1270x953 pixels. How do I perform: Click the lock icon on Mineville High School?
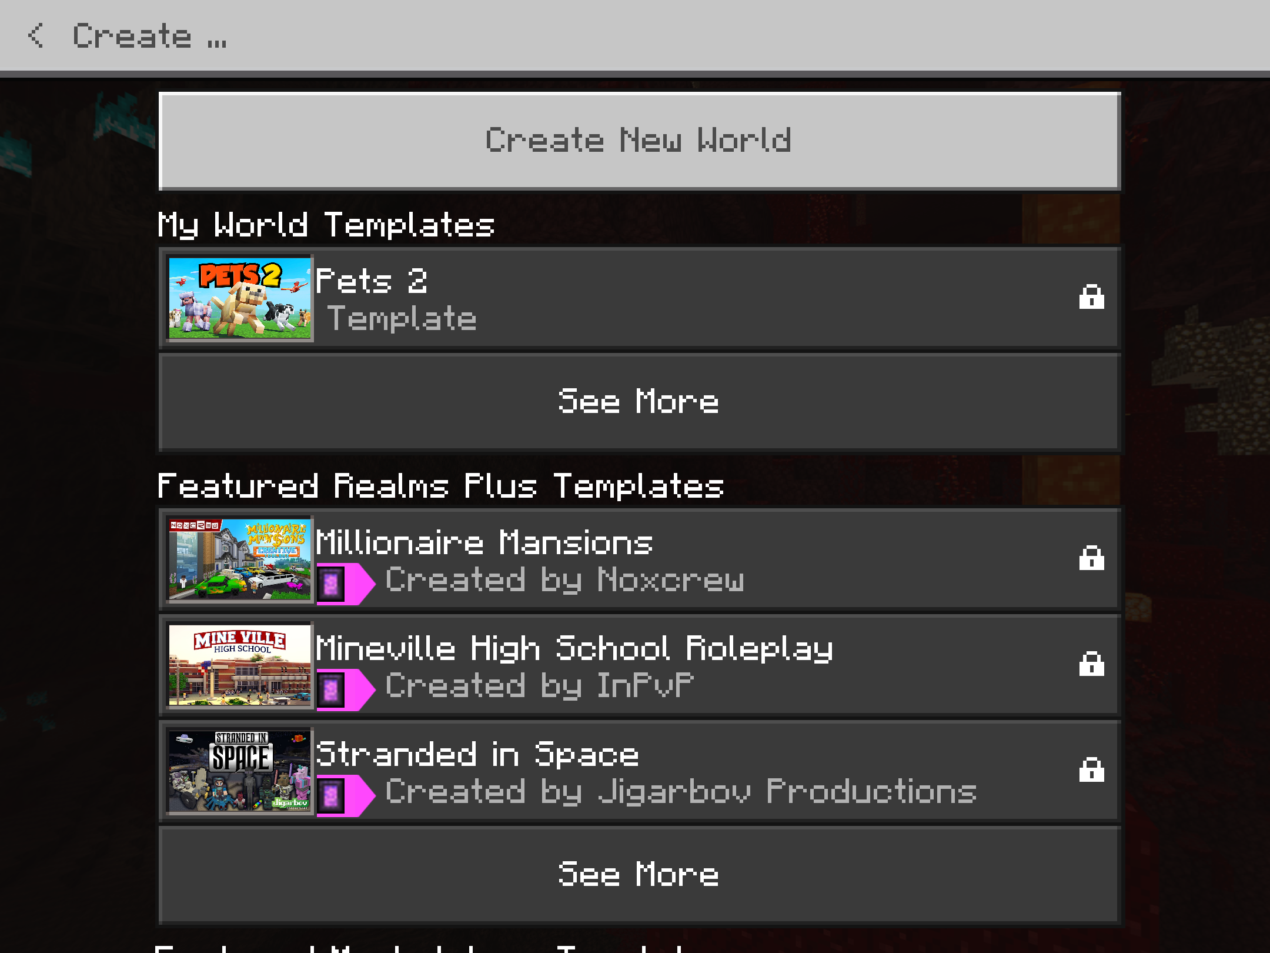coord(1091,664)
